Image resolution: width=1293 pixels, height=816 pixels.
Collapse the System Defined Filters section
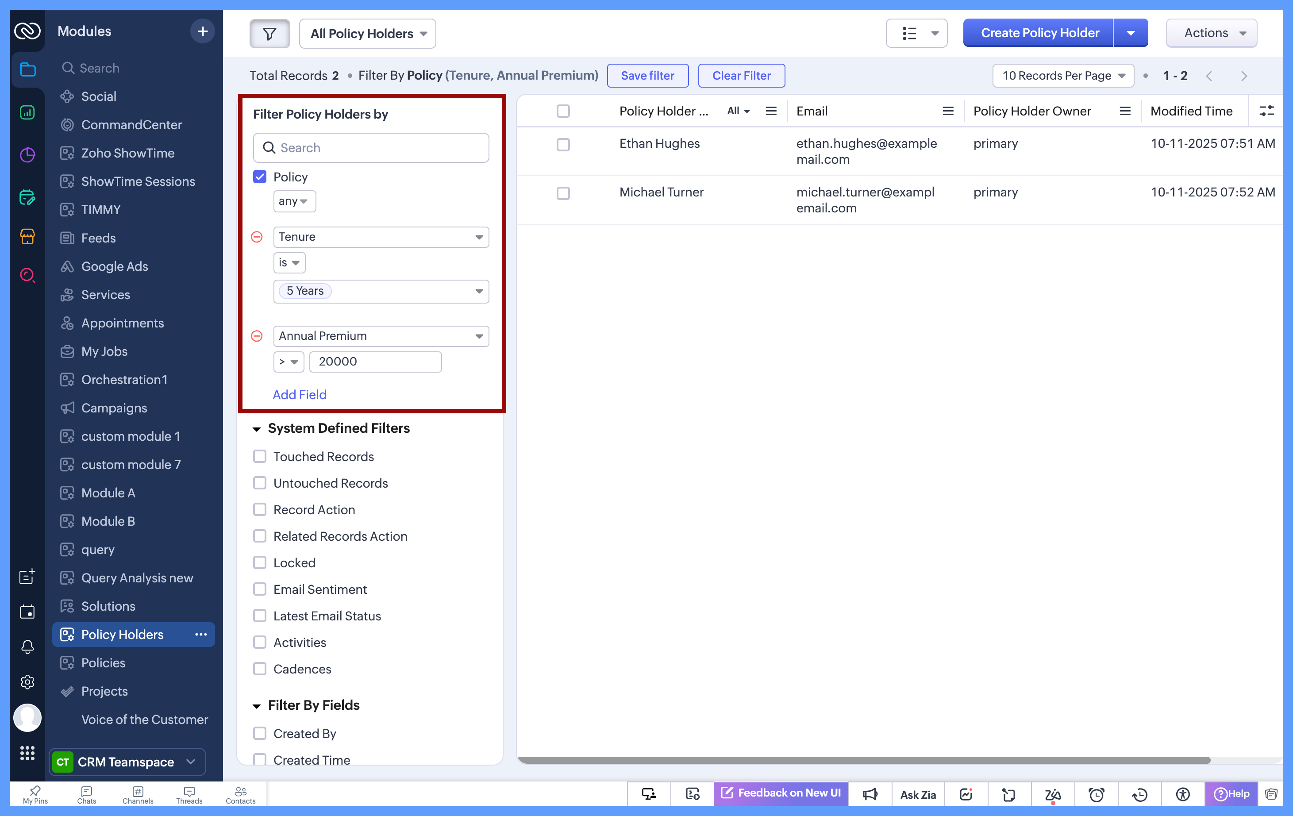pos(257,428)
